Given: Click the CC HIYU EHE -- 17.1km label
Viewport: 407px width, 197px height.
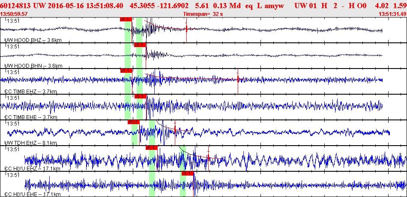Looking at the screenshot, I should [x=33, y=194].
